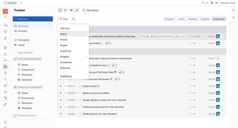The image size is (238, 128).
Task: Open the calendar icon in the left rail
Action: point(5,32)
